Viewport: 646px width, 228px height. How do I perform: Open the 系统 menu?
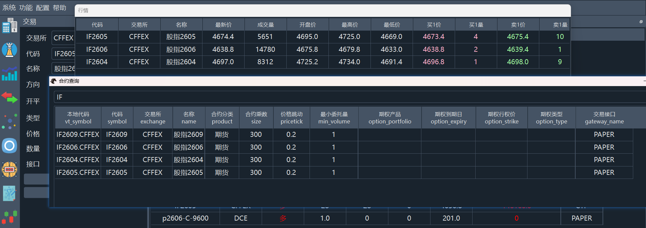point(9,8)
